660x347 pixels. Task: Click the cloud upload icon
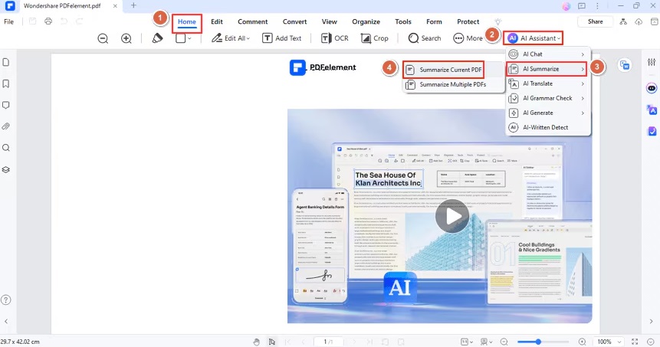click(639, 22)
